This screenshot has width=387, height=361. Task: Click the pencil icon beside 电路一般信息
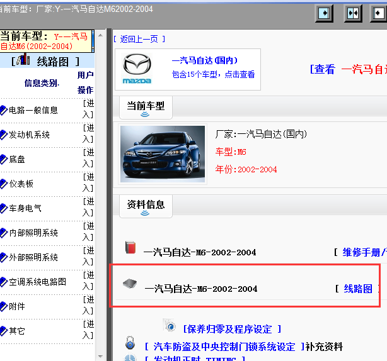click(4, 110)
